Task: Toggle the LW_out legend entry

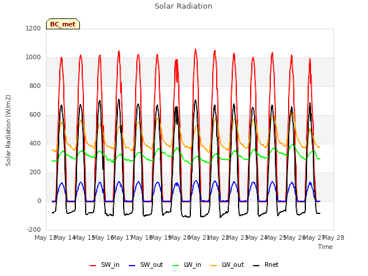Action: tap(227, 265)
